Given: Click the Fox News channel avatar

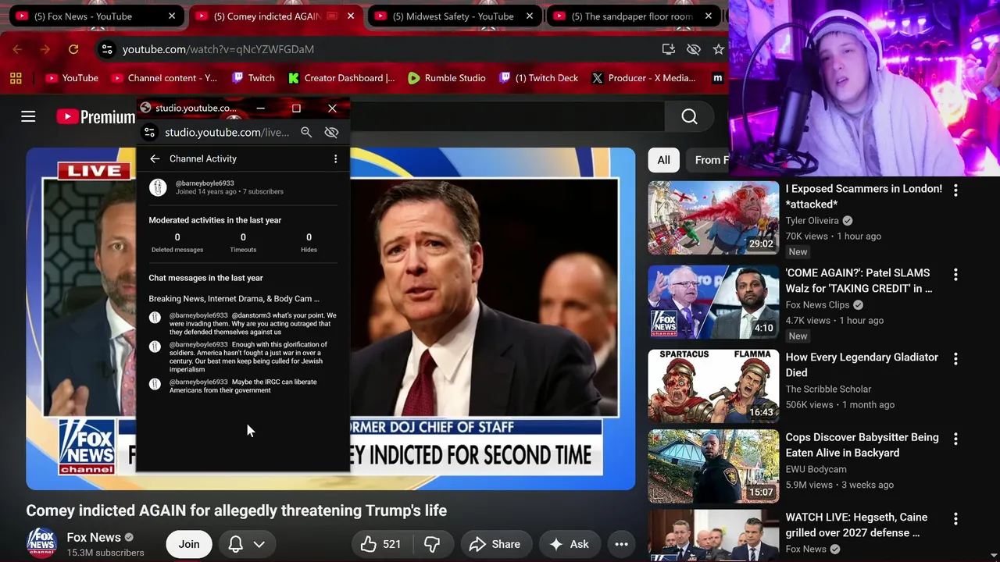Looking at the screenshot, I should coord(41,544).
